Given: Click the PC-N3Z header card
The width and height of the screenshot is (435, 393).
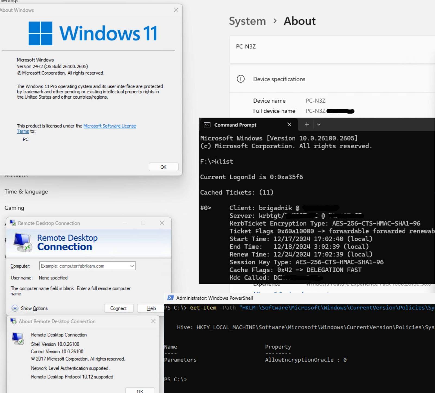Looking at the screenshot, I should (x=332, y=49).
